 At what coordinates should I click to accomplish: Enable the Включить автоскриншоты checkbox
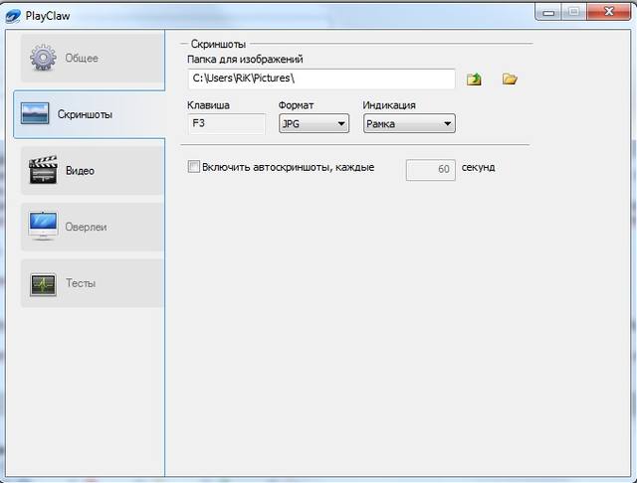[194, 167]
